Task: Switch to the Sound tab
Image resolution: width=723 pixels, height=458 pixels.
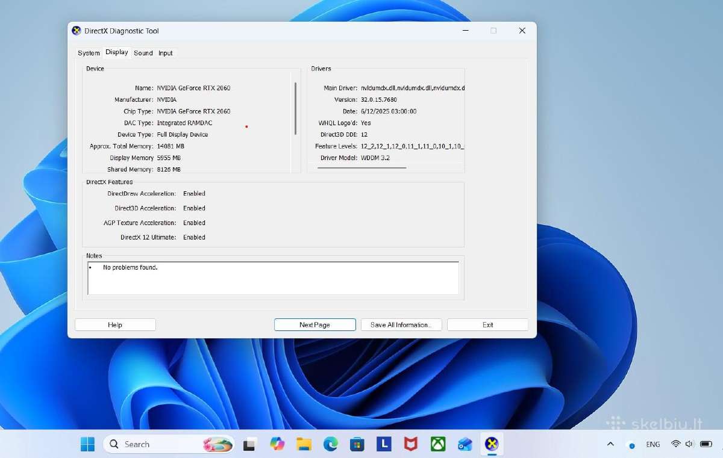Action: pyautogui.click(x=143, y=53)
